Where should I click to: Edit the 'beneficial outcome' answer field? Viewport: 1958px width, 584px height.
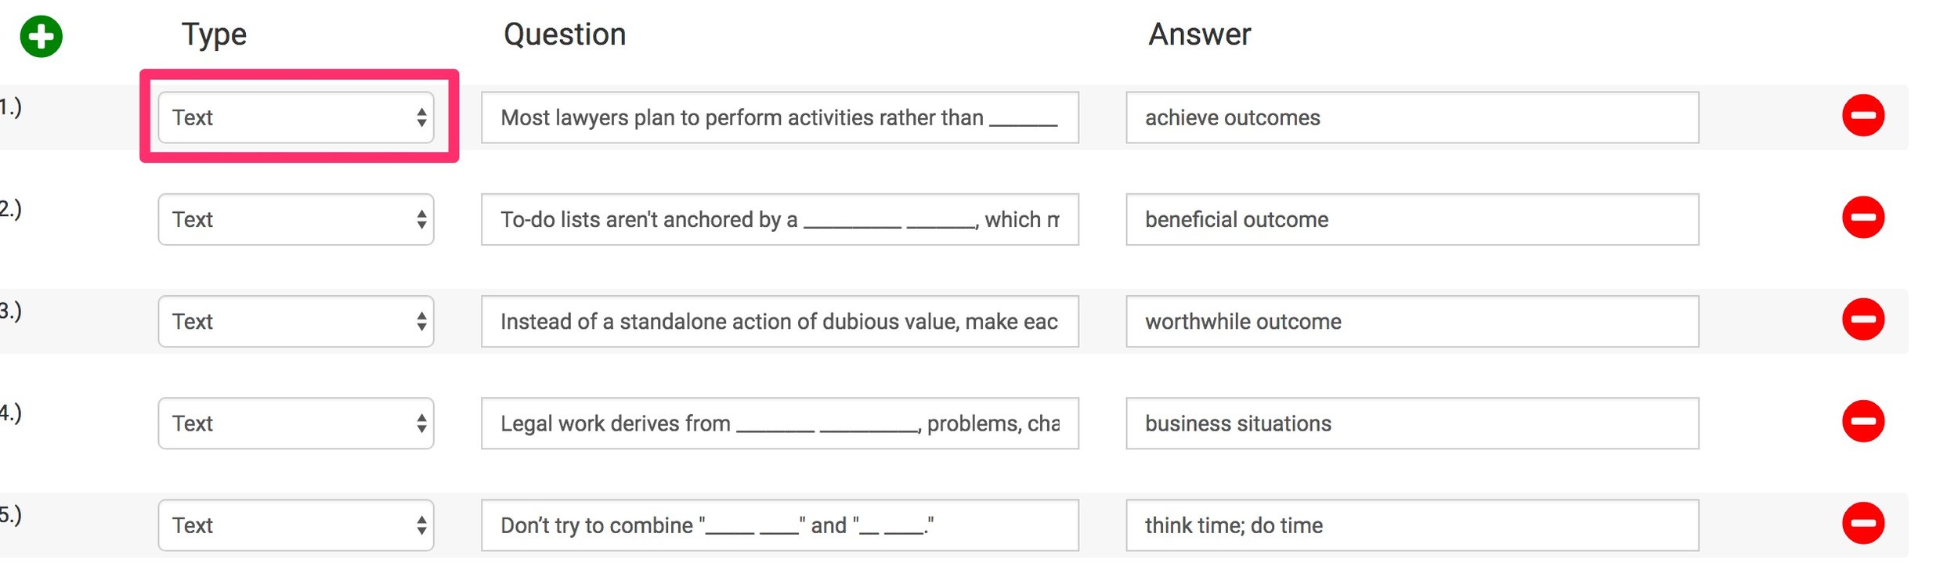point(1413,219)
